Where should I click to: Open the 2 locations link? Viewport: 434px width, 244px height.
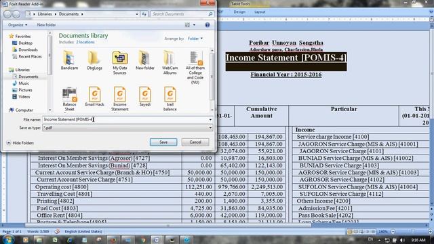click(x=85, y=42)
